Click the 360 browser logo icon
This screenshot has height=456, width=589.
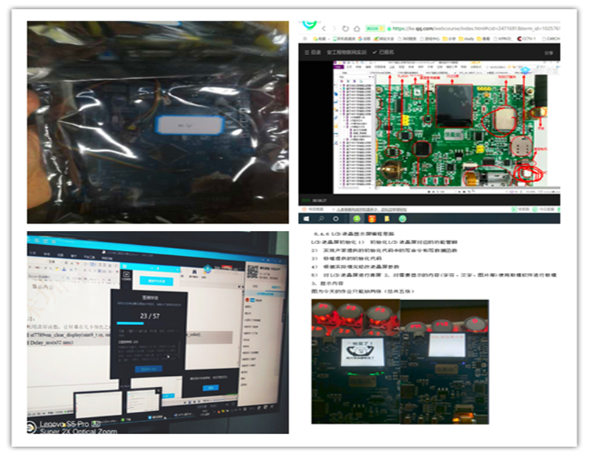[309, 26]
